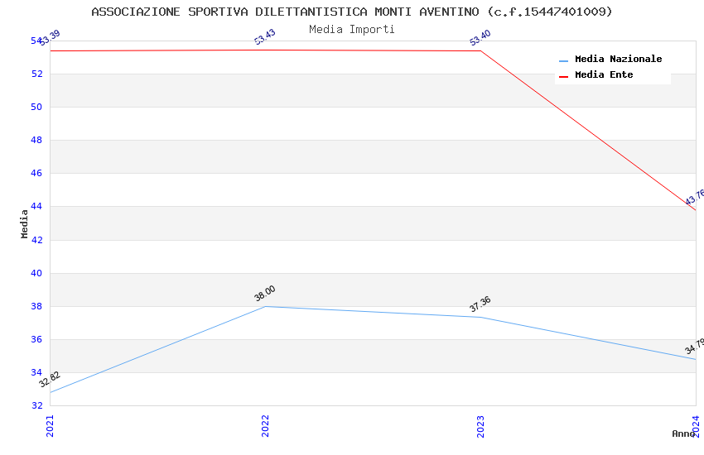Click the 32.82 data label
Viewport: 704px width, 455px height.
point(50,379)
